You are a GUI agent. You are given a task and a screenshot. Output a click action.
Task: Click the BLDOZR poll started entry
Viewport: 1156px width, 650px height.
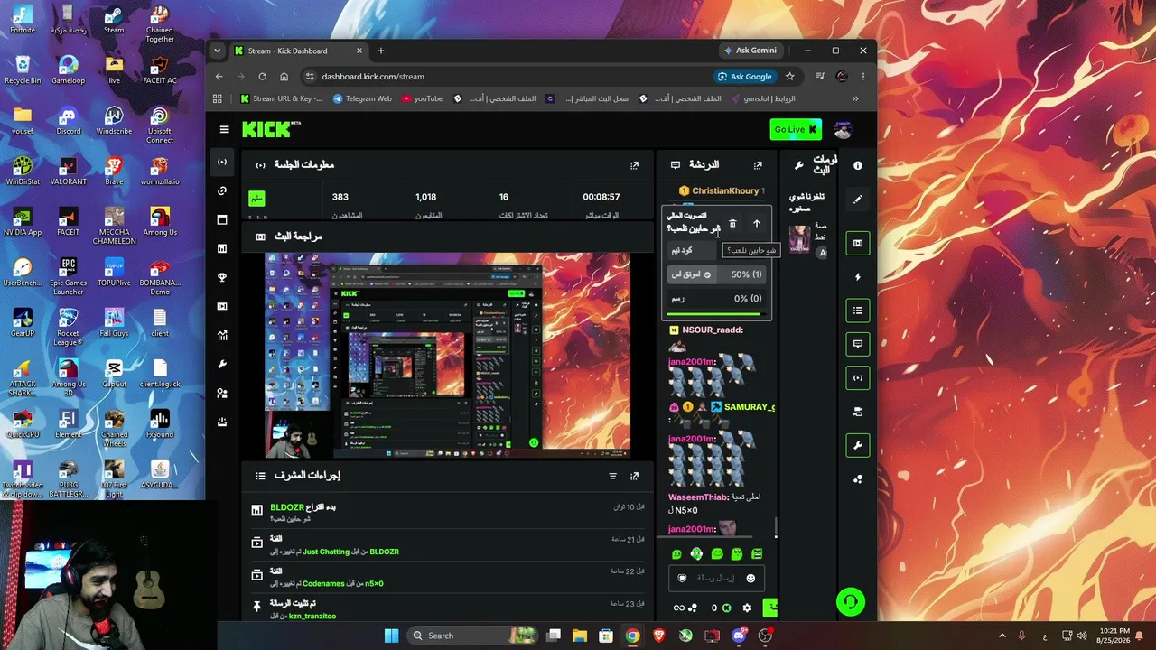coord(449,513)
